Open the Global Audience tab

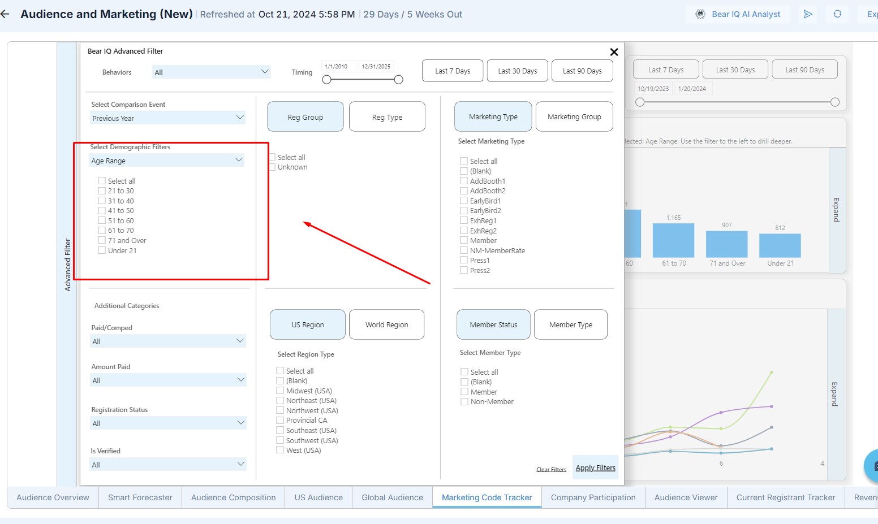click(393, 497)
